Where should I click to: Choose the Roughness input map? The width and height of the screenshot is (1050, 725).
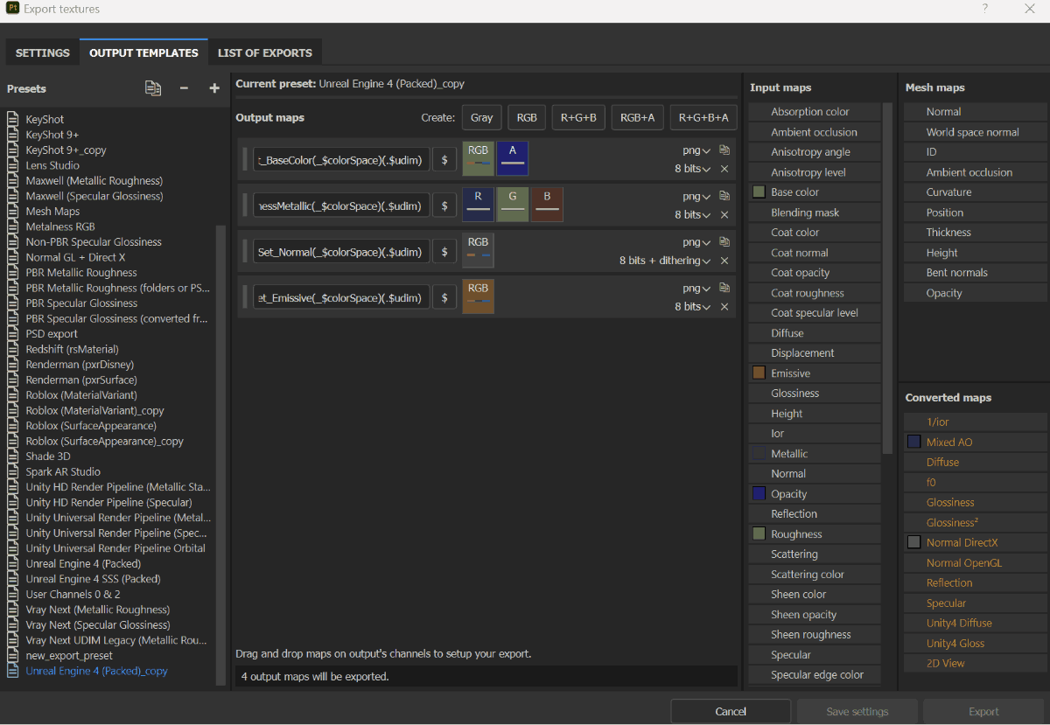point(815,534)
